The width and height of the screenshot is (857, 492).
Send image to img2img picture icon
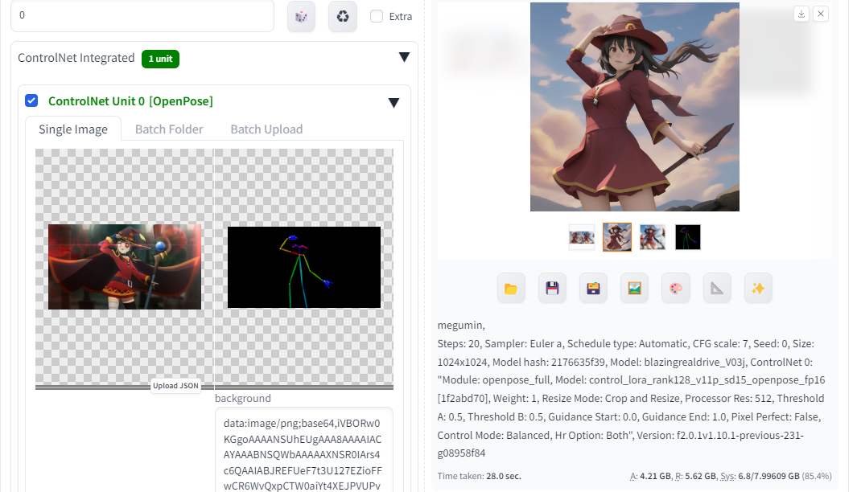click(635, 289)
